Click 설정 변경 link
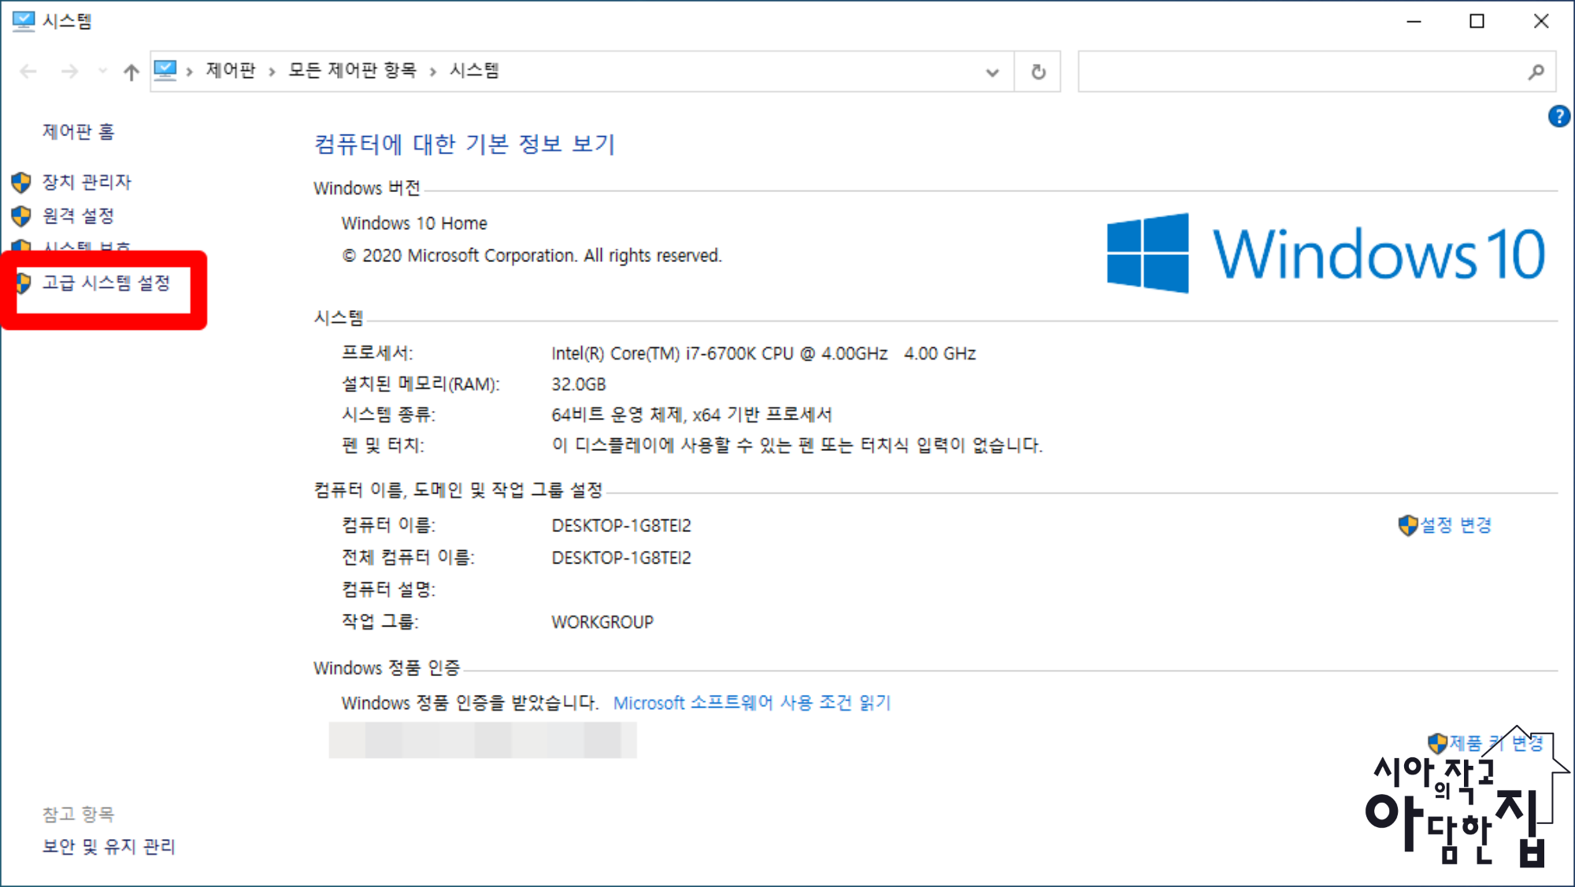1575x887 pixels. [x=1455, y=525]
